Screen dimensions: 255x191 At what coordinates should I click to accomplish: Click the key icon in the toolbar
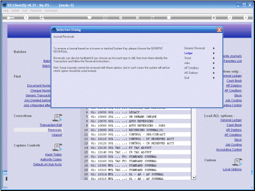click(11, 18)
